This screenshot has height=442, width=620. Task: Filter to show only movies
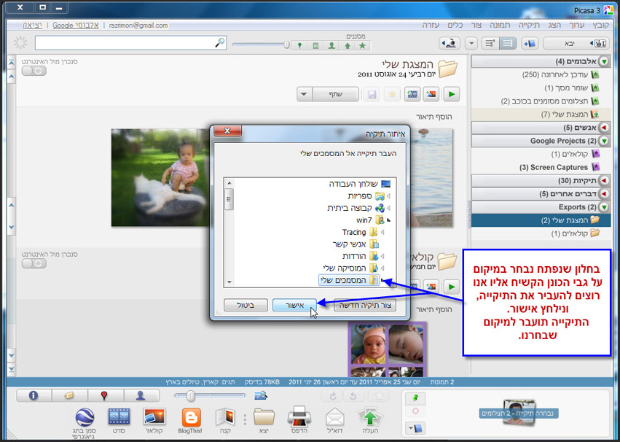click(x=315, y=46)
